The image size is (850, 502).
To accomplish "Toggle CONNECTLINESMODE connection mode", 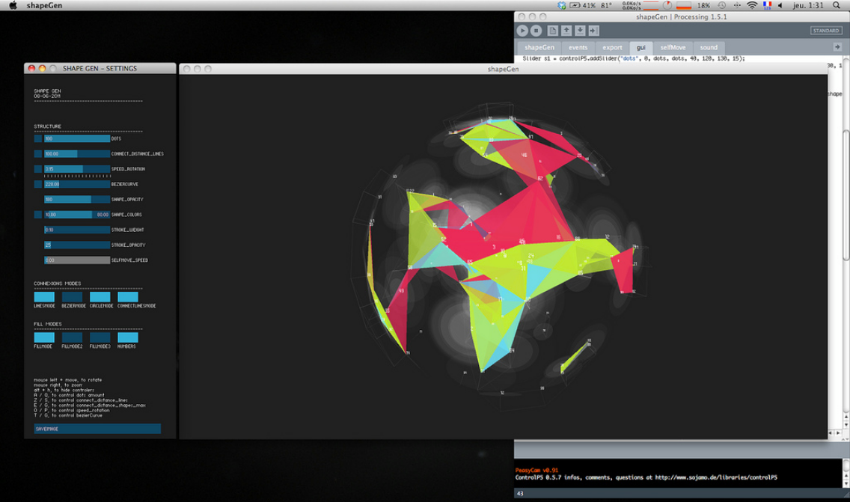I will 128,297.
